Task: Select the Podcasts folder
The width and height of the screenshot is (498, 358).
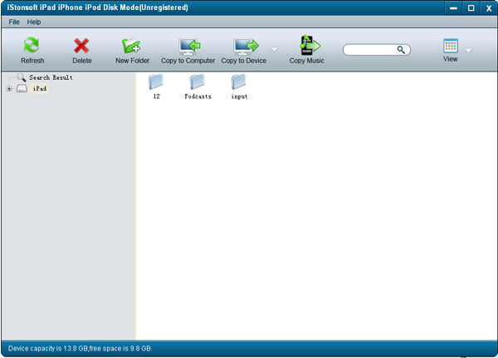Action: tap(198, 86)
